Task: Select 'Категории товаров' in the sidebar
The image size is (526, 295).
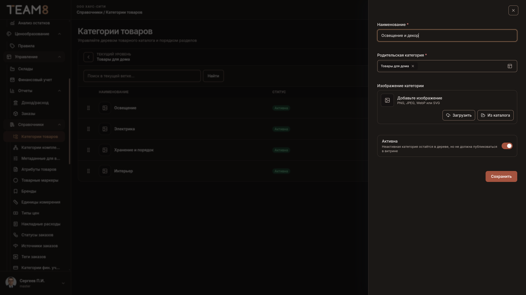Action: click(35, 137)
